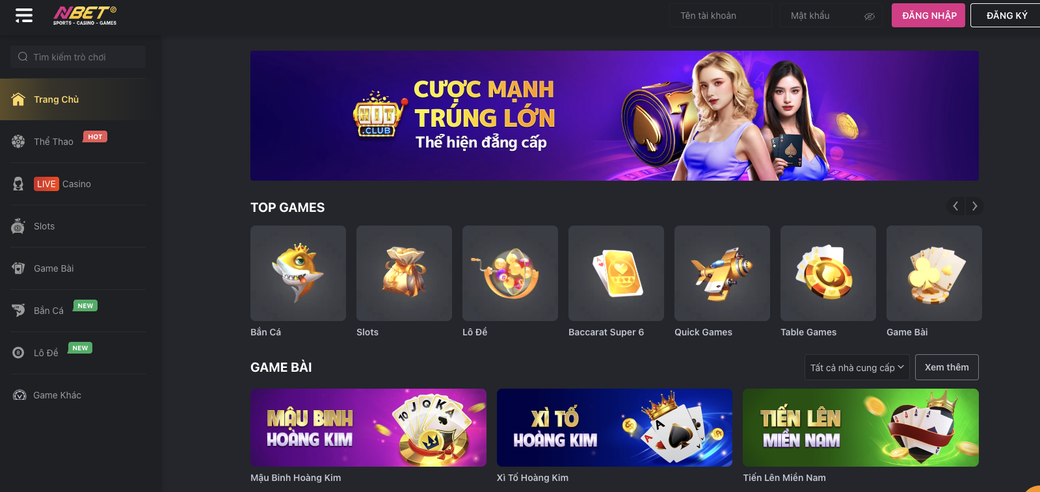1040x492 pixels.
Task: Open Table Games chip tile
Action: [x=828, y=273]
